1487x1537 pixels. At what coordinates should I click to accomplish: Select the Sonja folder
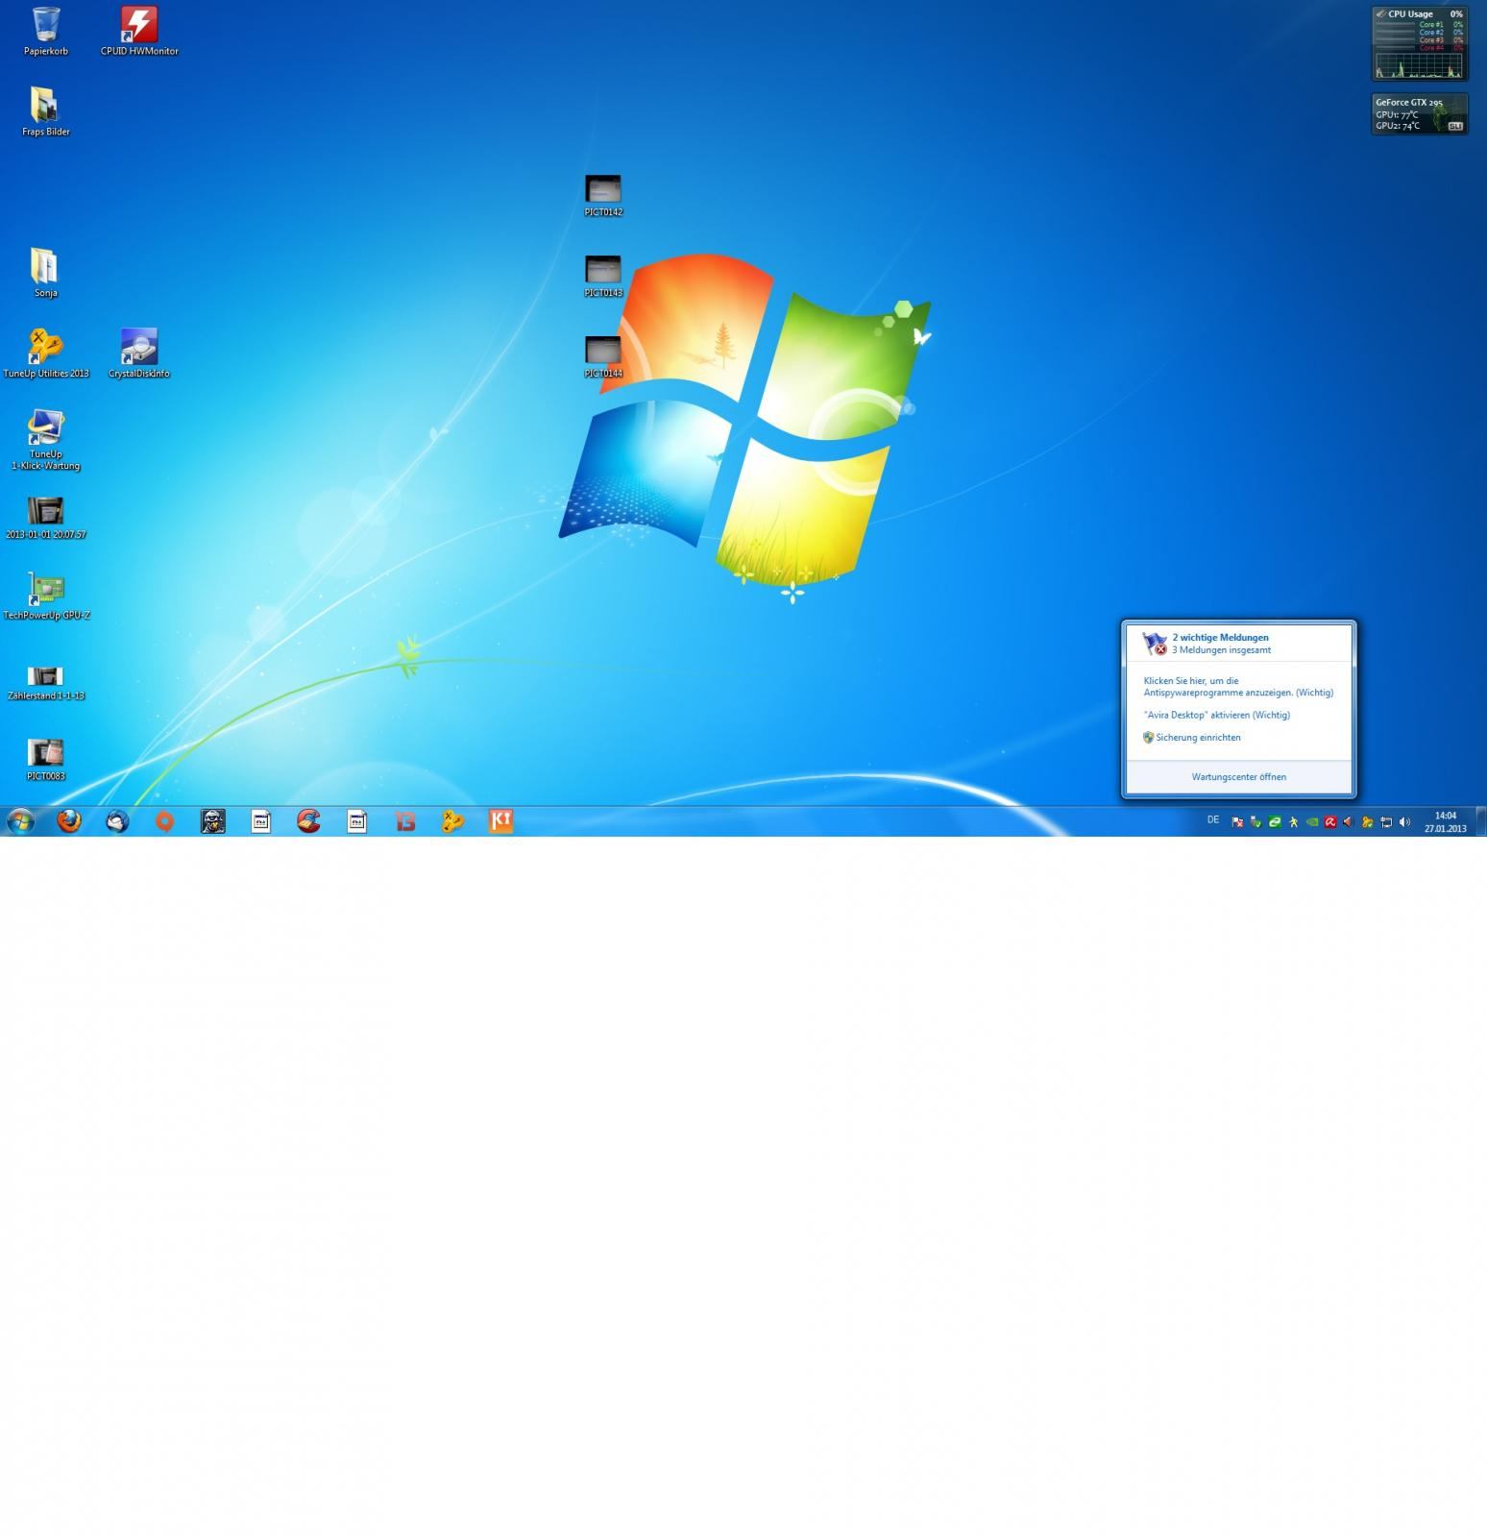coord(45,273)
